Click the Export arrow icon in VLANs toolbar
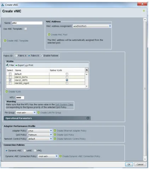149x169 pixels. point(16,65)
